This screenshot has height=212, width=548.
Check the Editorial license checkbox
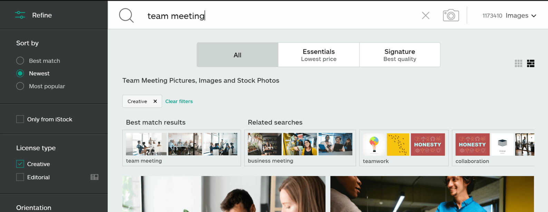(20, 177)
